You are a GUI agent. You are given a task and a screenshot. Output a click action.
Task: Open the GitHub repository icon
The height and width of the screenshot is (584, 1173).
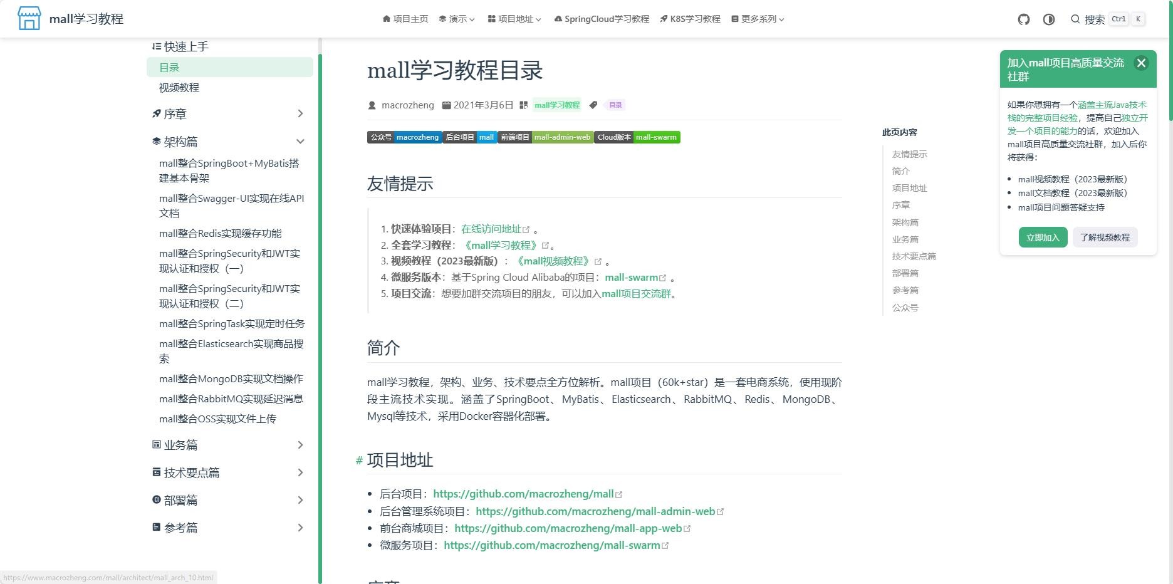1024,19
